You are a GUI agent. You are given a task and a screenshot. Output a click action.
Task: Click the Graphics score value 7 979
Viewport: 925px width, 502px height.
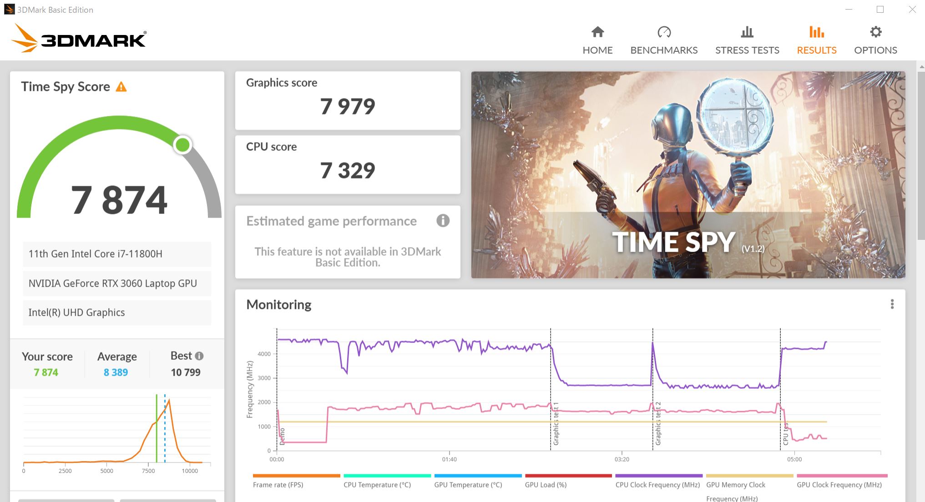tap(348, 107)
